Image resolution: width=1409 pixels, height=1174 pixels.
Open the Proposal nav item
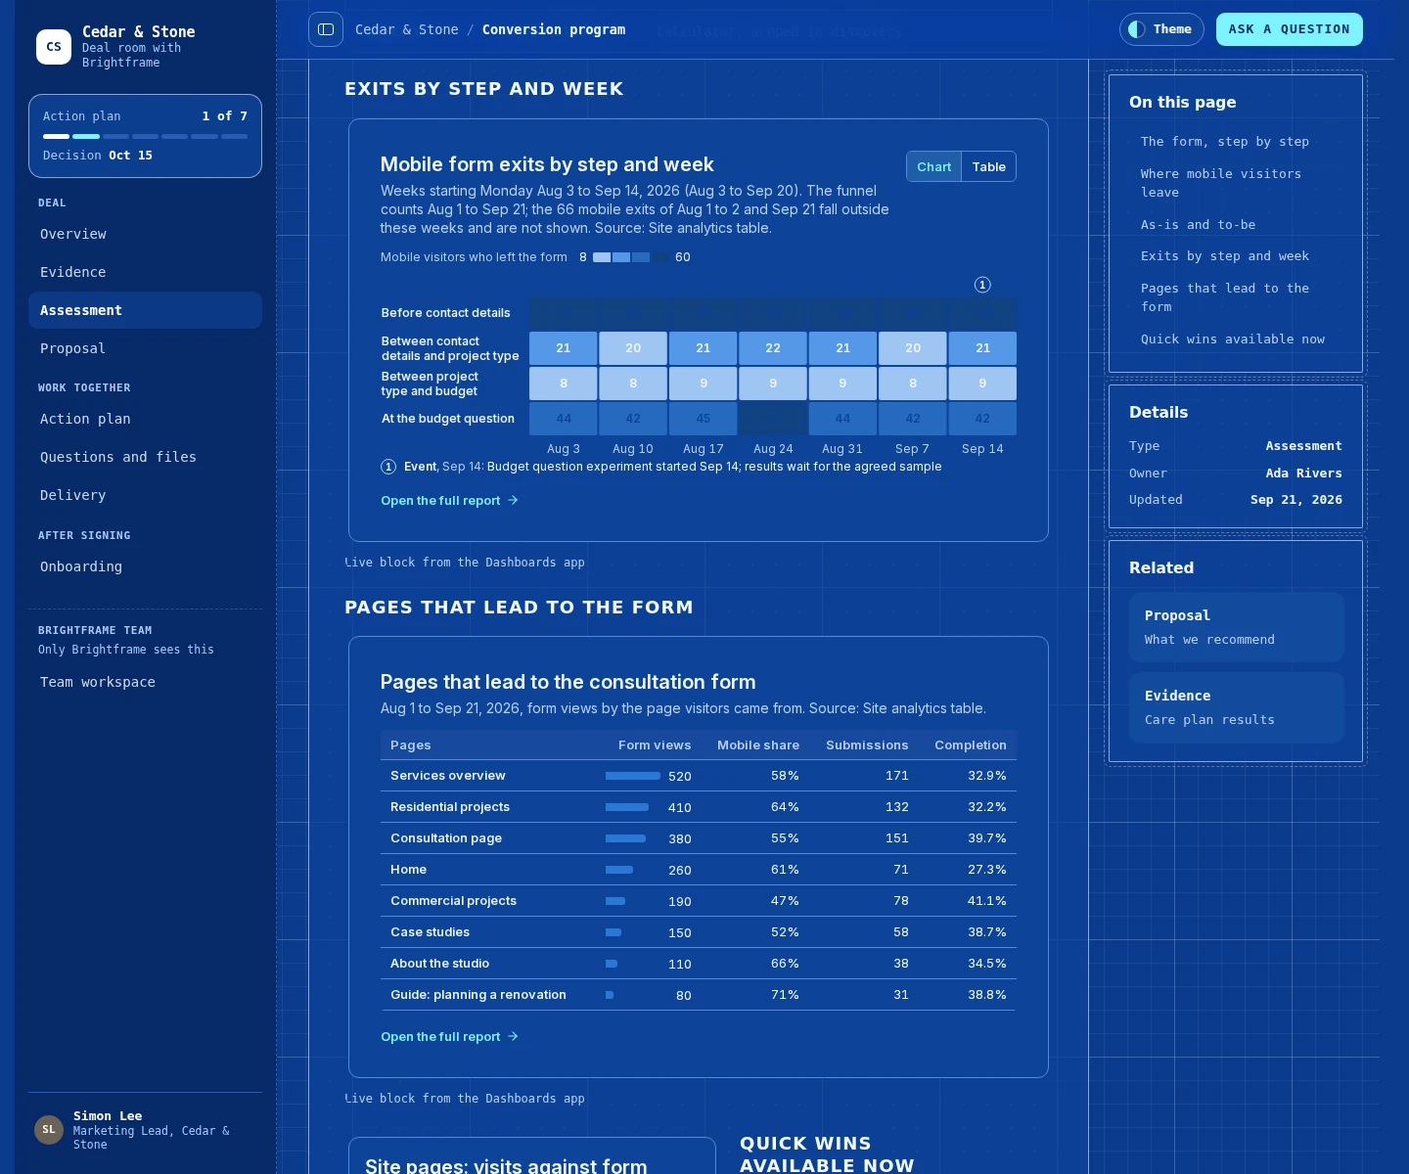[145, 348]
